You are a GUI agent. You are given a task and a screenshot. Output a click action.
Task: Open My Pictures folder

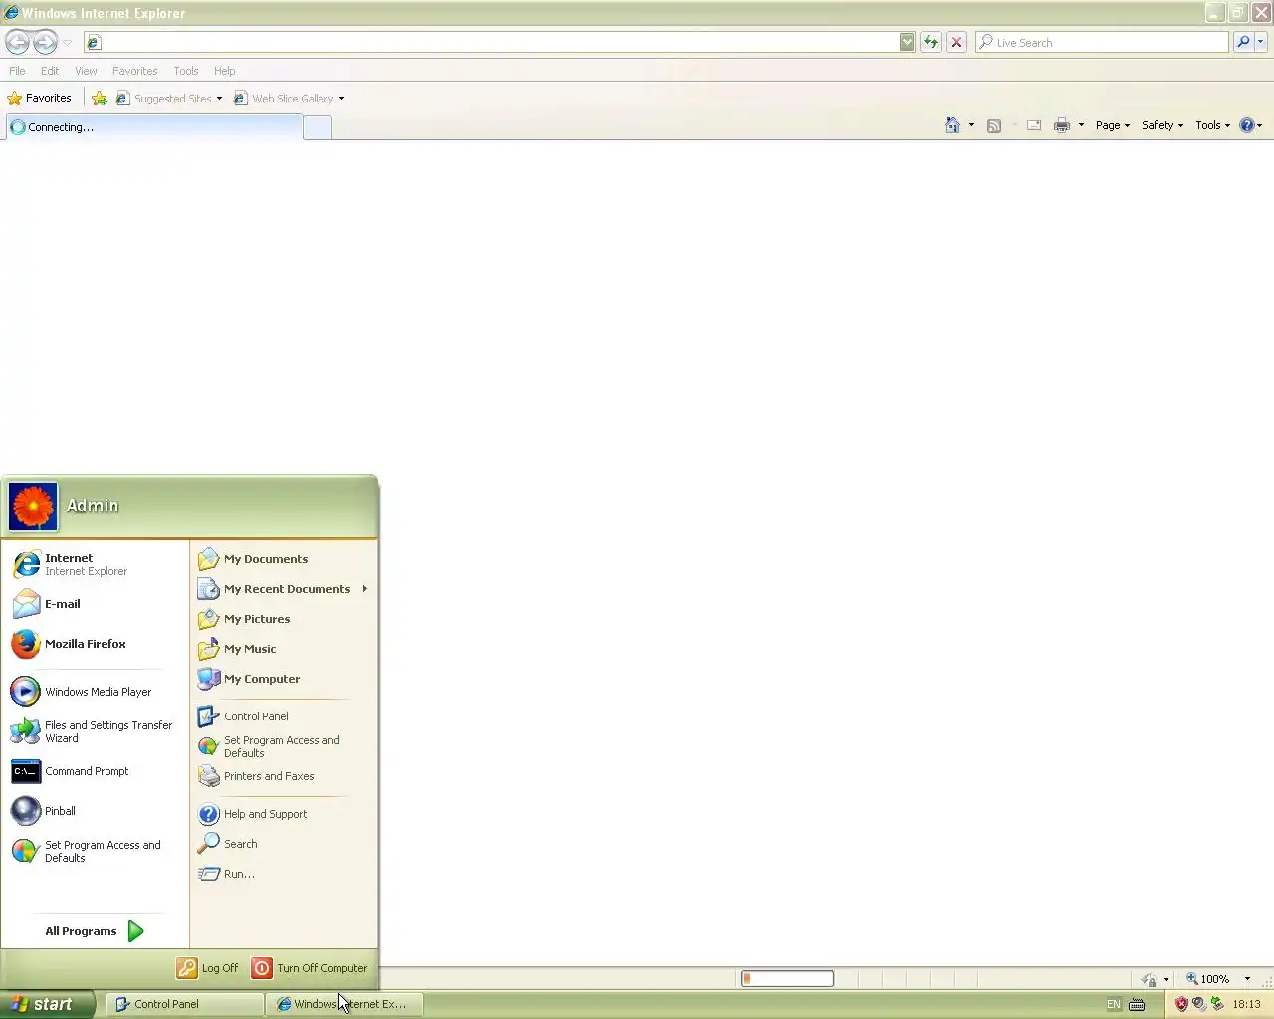tap(284, 619)
